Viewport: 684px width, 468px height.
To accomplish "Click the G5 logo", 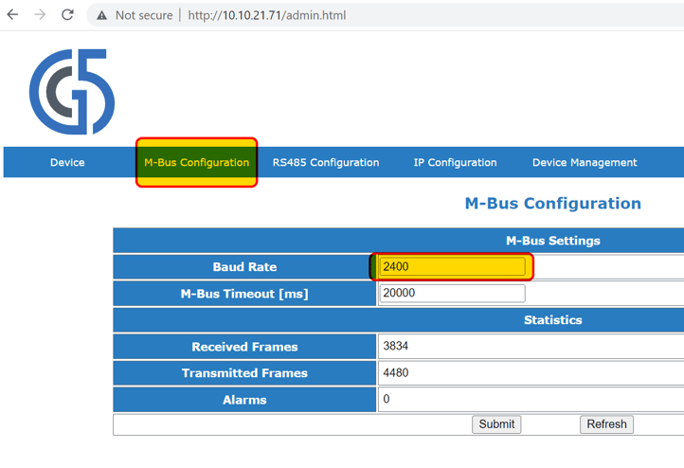I will pos(72,92).
